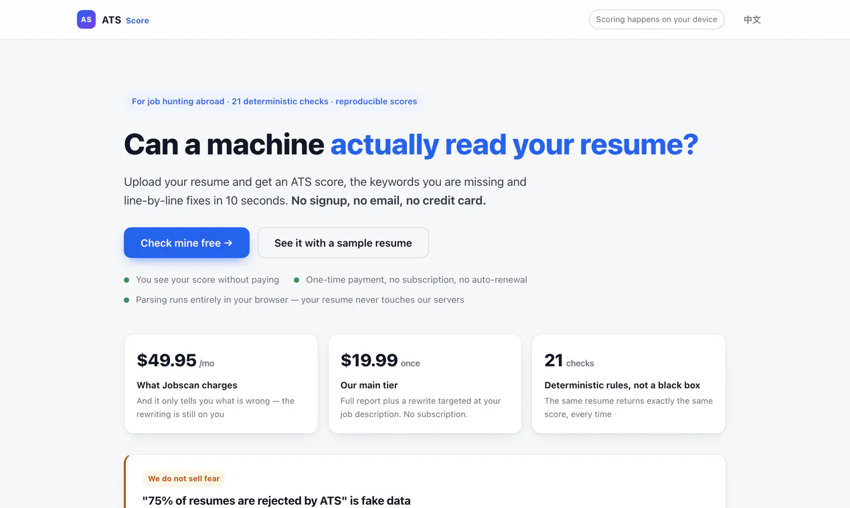Image resolution: width=850 pixels, height=508 pixels.
Task: Click the '21 checks' value
Action: [570, 361]
